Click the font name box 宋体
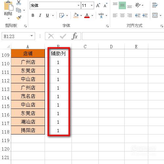Screen dimensions: 164x164 (53, 5)
